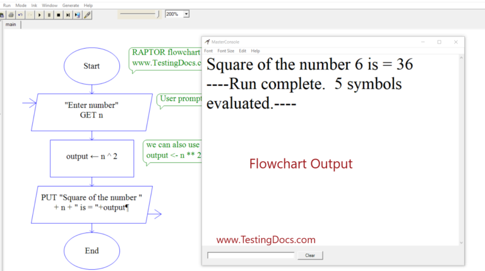Switch to the main tab

point(11,25)
